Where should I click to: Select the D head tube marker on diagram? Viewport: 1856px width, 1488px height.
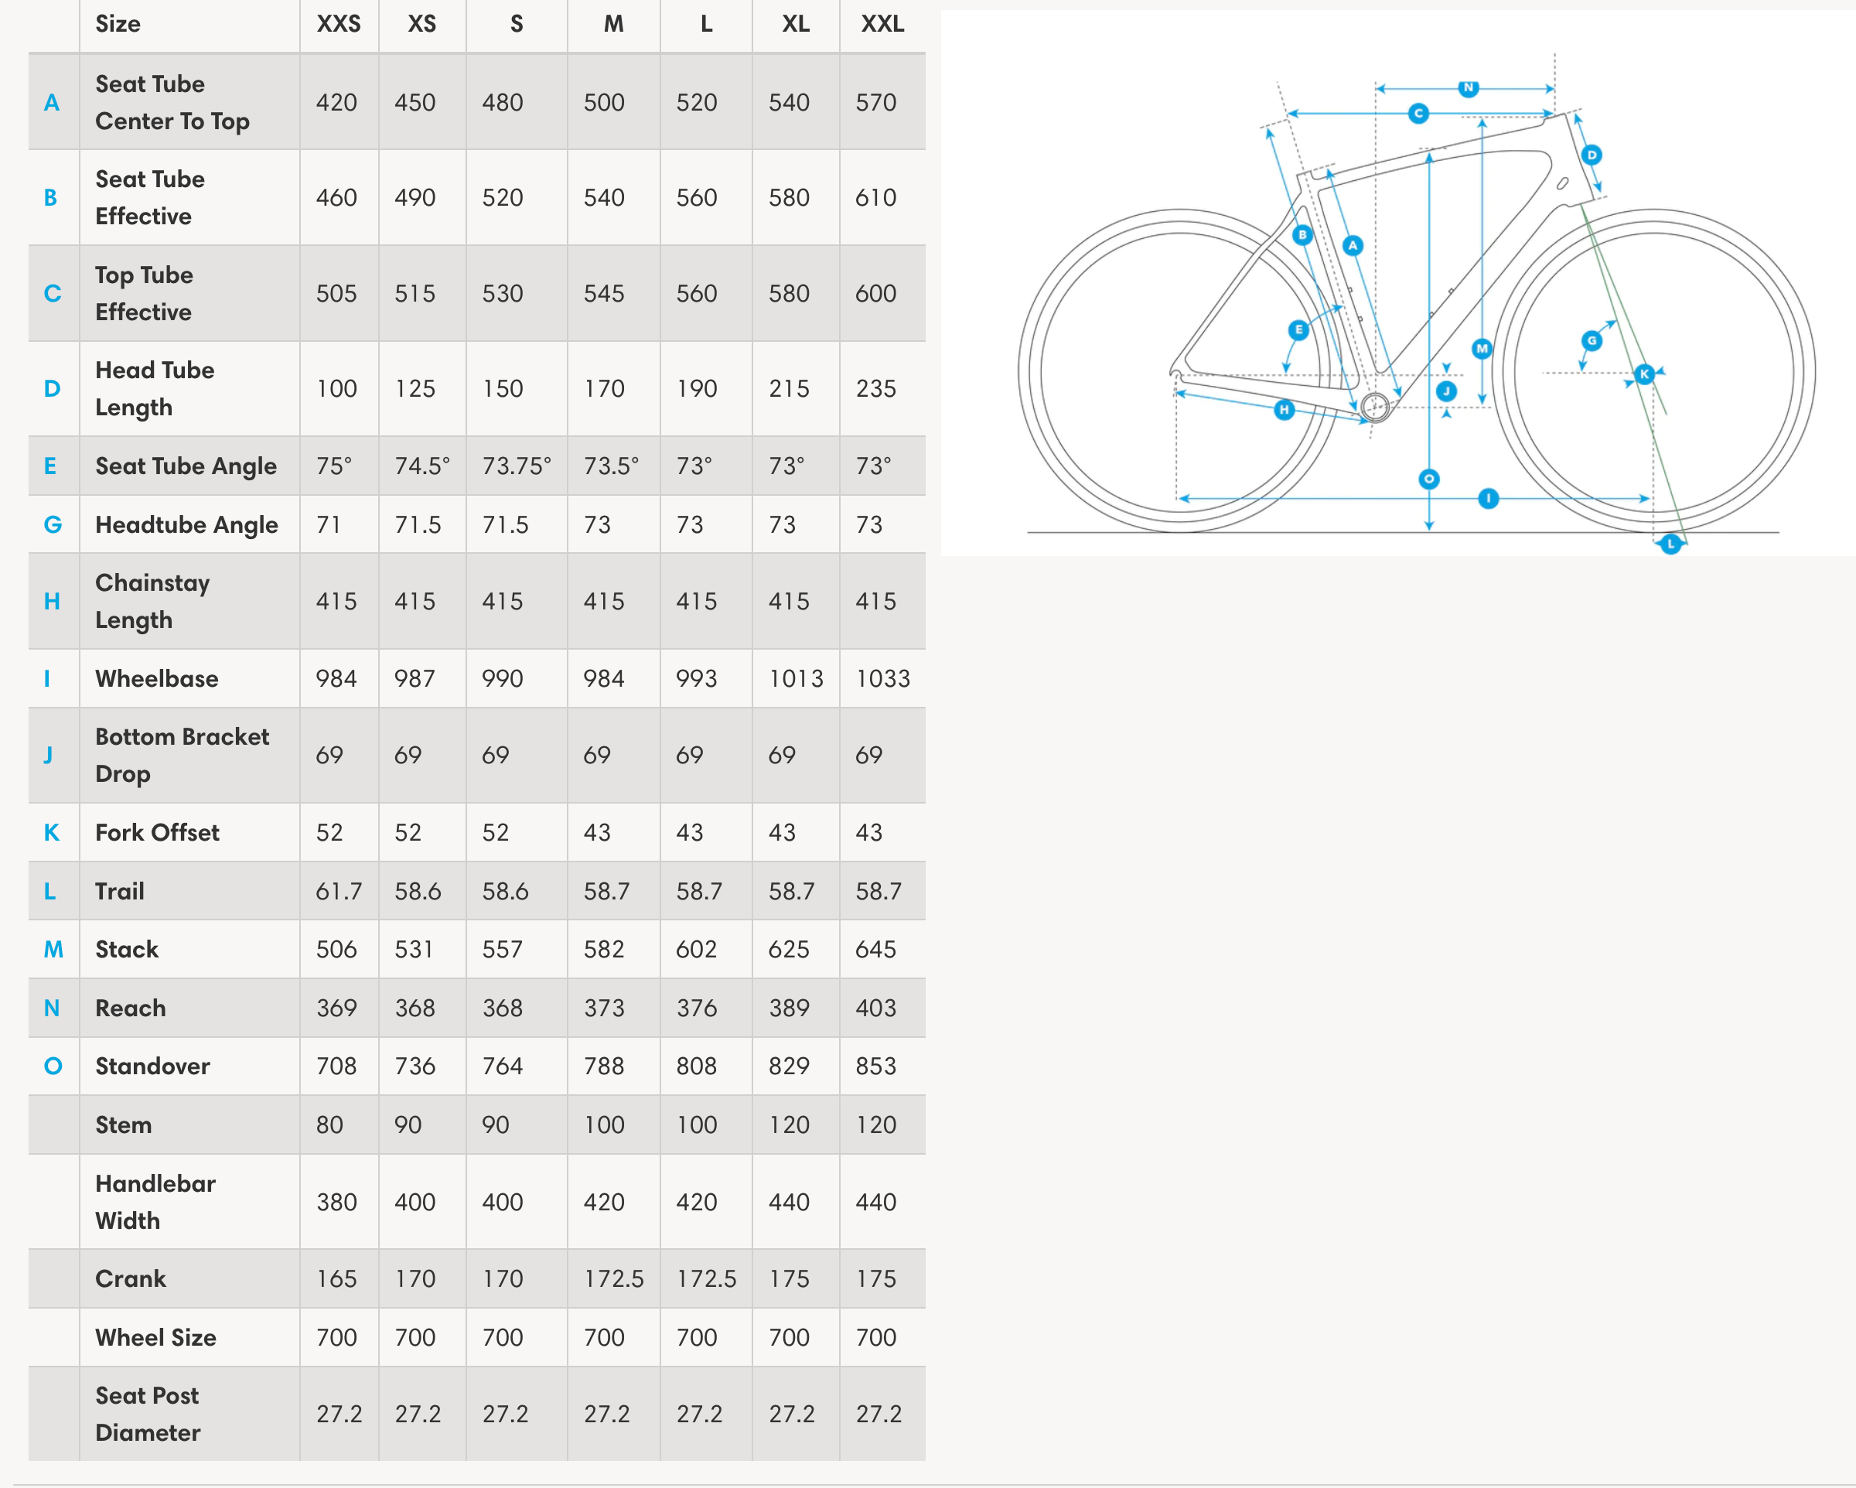(1592, 155)
